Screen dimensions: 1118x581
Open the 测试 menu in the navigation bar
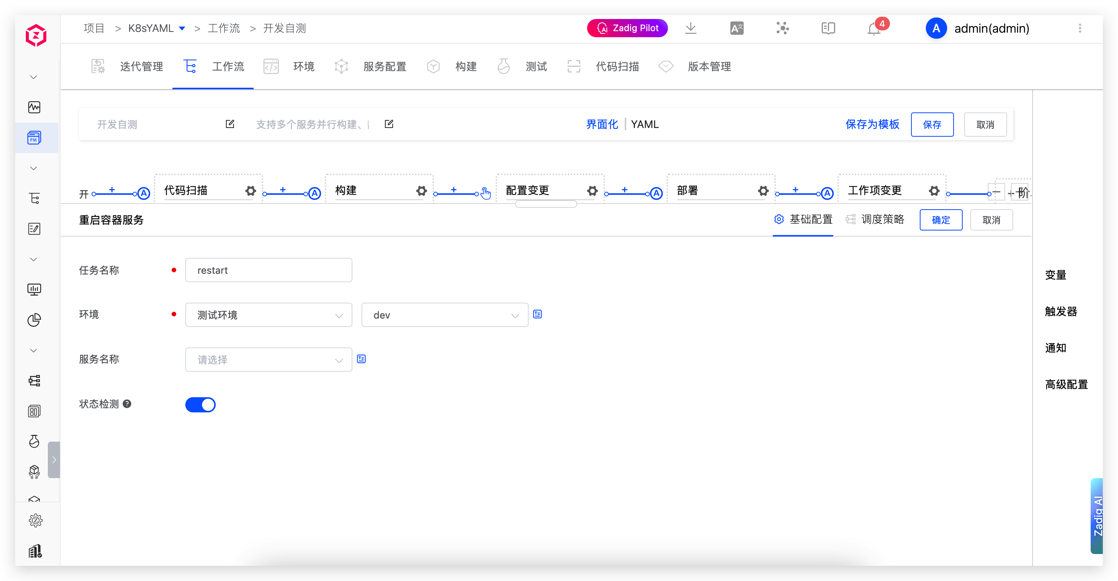pyautogui.click(x=536, y=66)
